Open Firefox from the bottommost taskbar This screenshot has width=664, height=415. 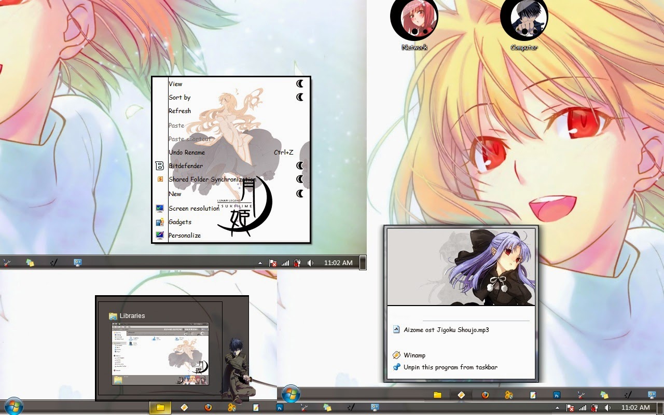(208, 408)
